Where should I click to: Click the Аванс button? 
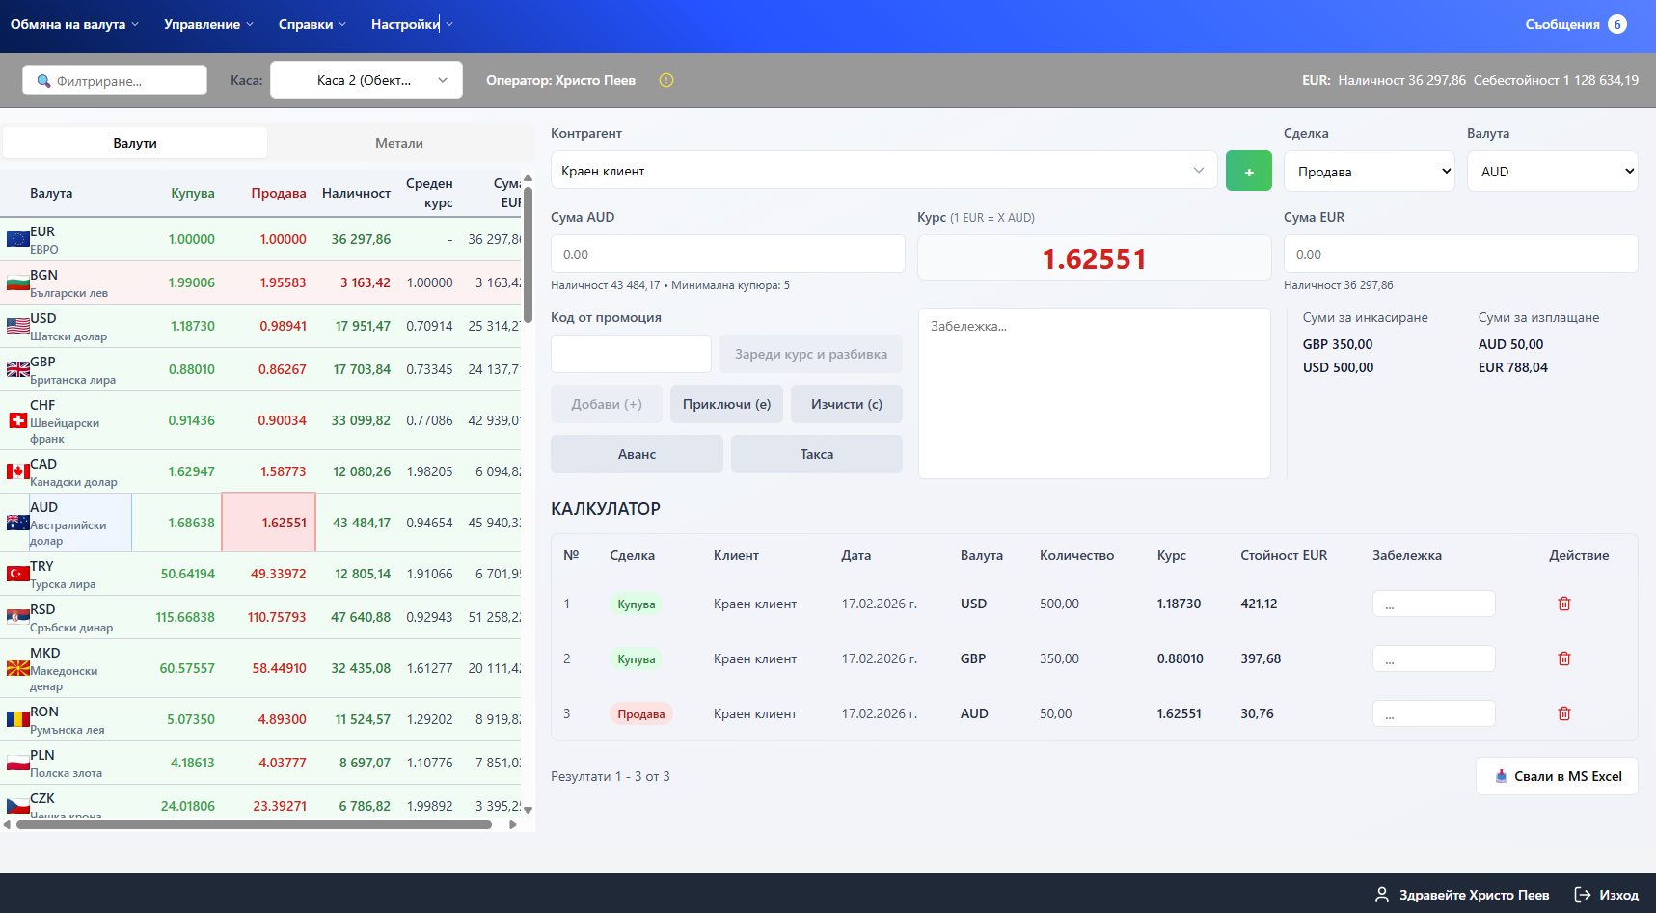pyautogui.click(x=637, y=454)
